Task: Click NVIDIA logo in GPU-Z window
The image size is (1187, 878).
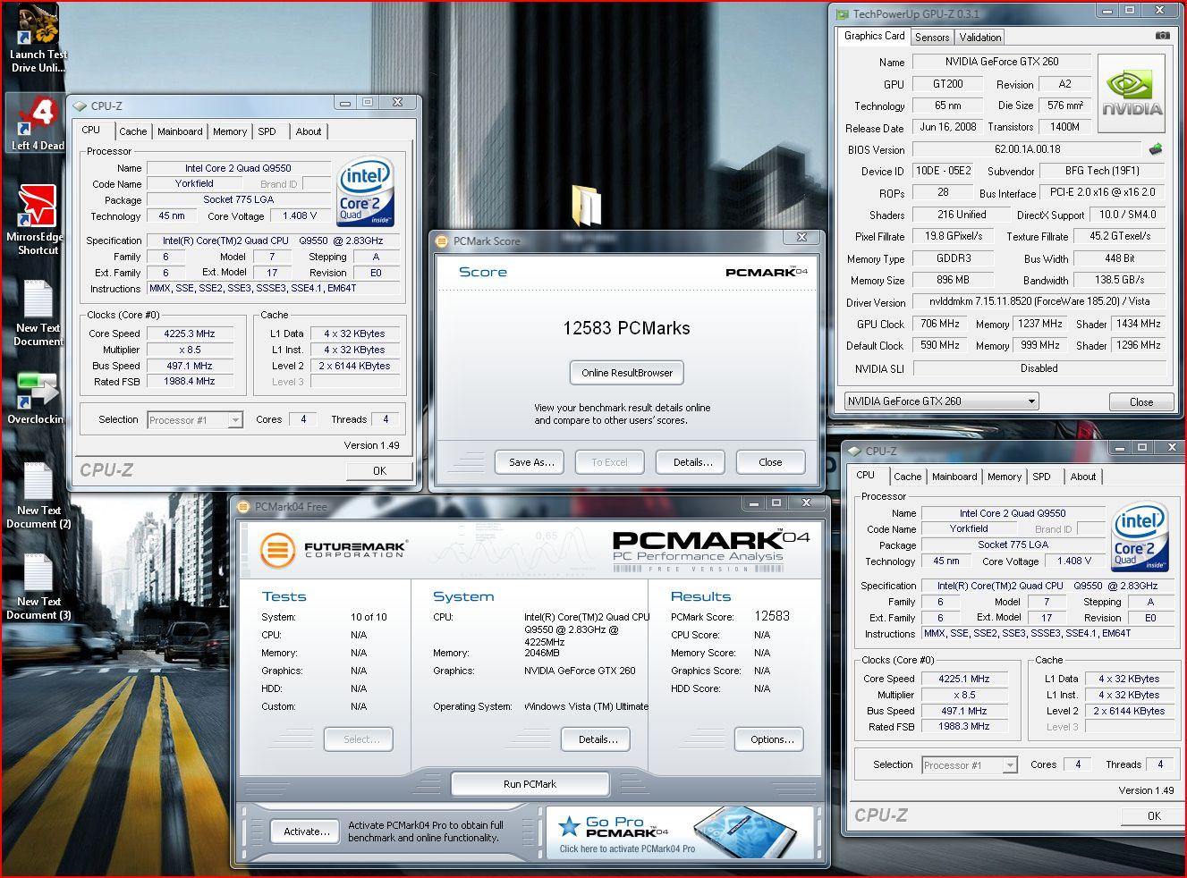Action: [x=1132, y=94]
